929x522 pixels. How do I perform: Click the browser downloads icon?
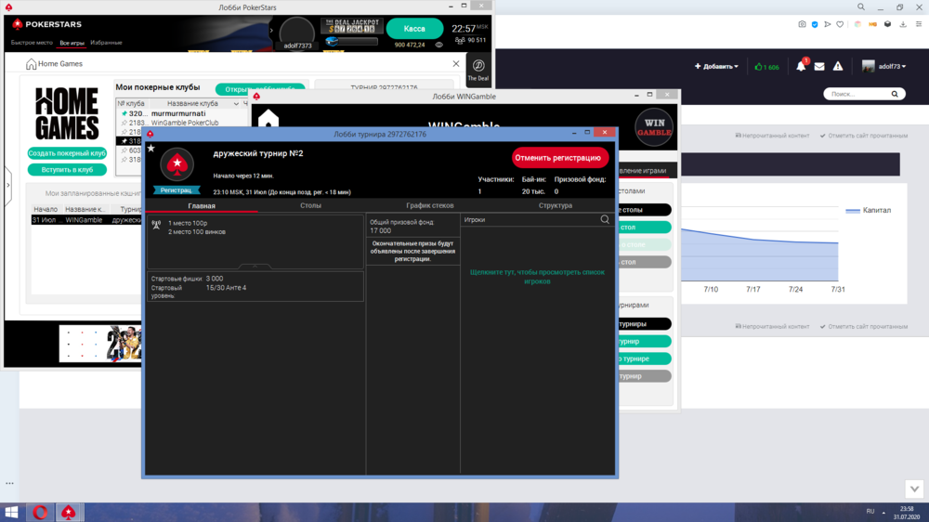(904, 24)
